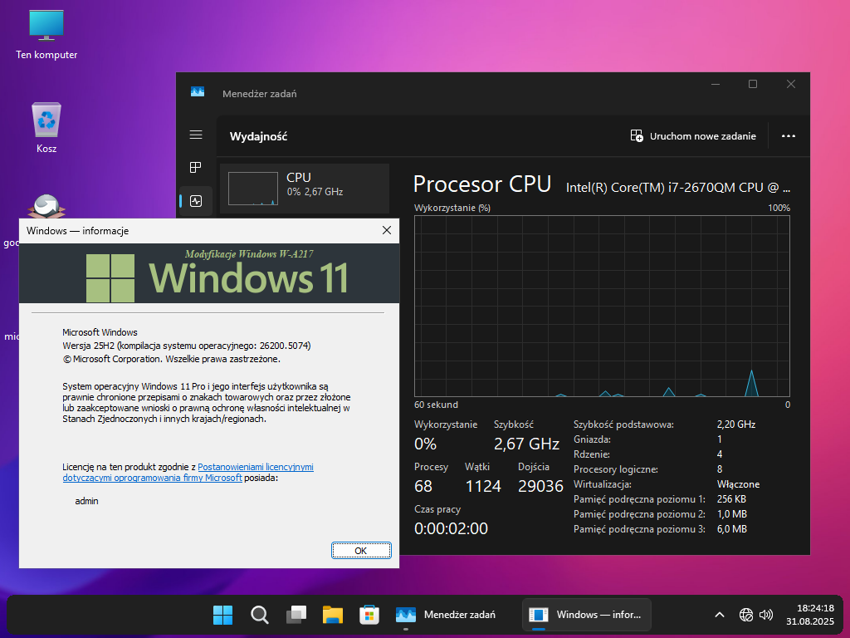This screenshot has width=850, height=638.
Task: Expand the hidden system tray icons chevron
Action: coord(719,615)
